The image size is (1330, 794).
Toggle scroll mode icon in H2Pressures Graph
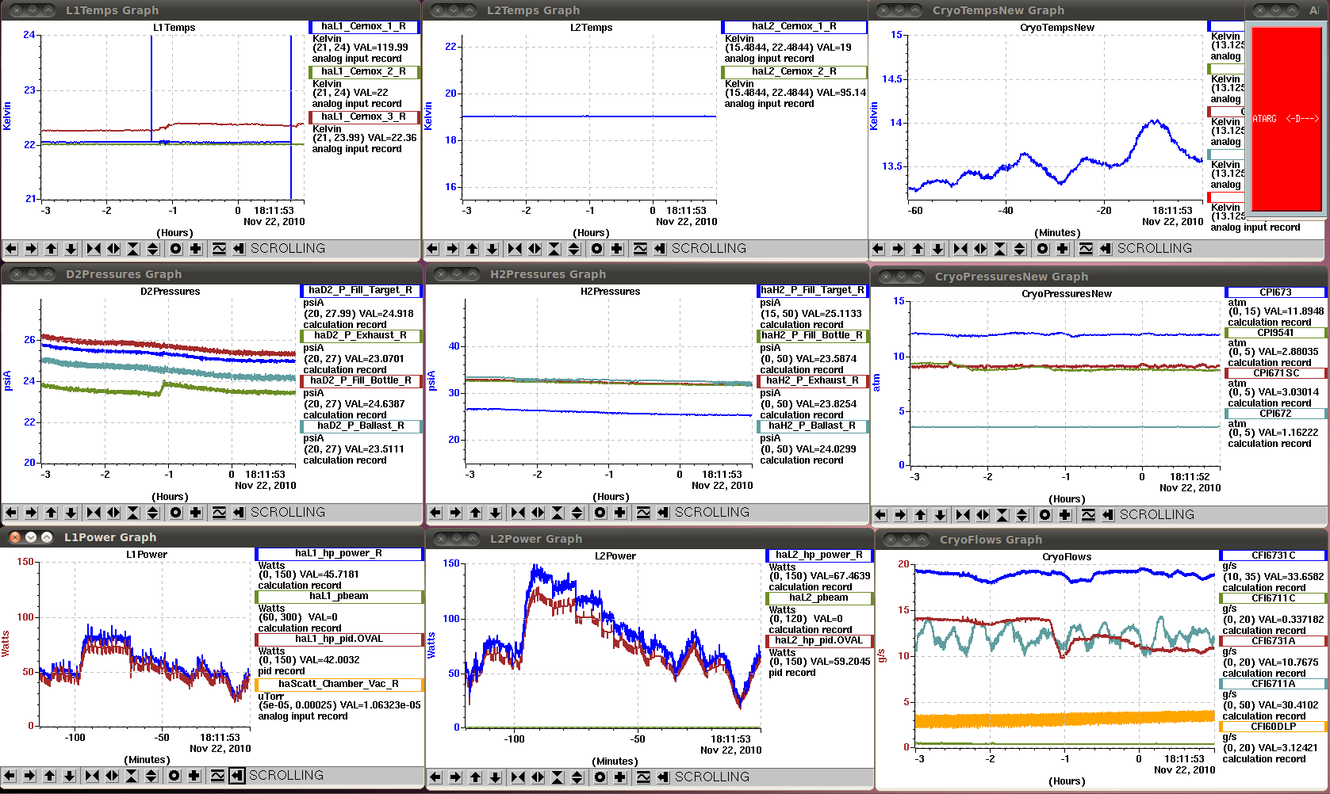(663, 513)
